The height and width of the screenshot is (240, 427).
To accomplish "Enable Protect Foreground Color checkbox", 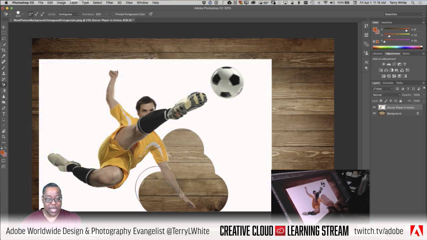I will click(113, 14).
